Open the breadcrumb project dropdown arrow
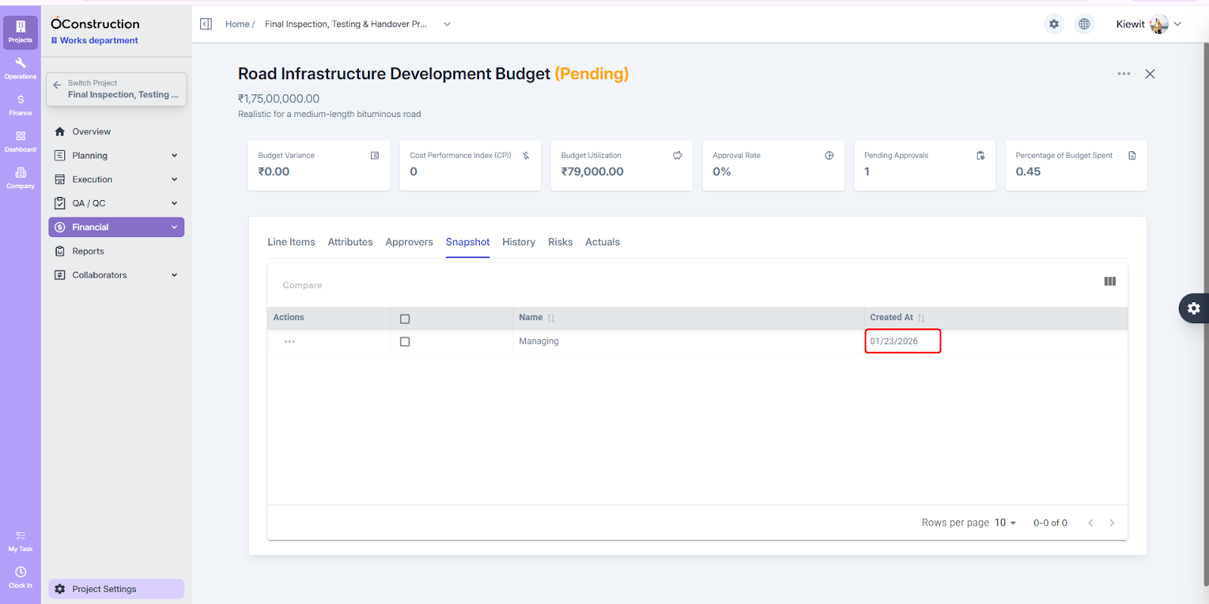The height and width of the screenshot is (604, 1209). pyautogui.click(x=447, y=24)
